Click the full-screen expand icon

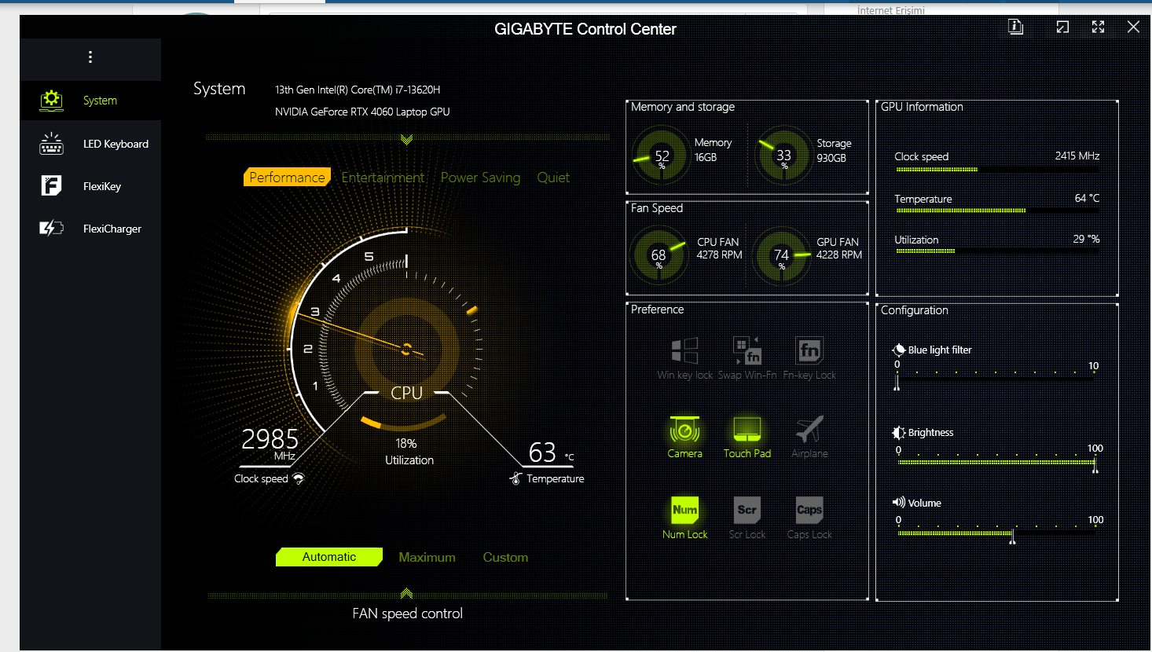click(1099, 27)
